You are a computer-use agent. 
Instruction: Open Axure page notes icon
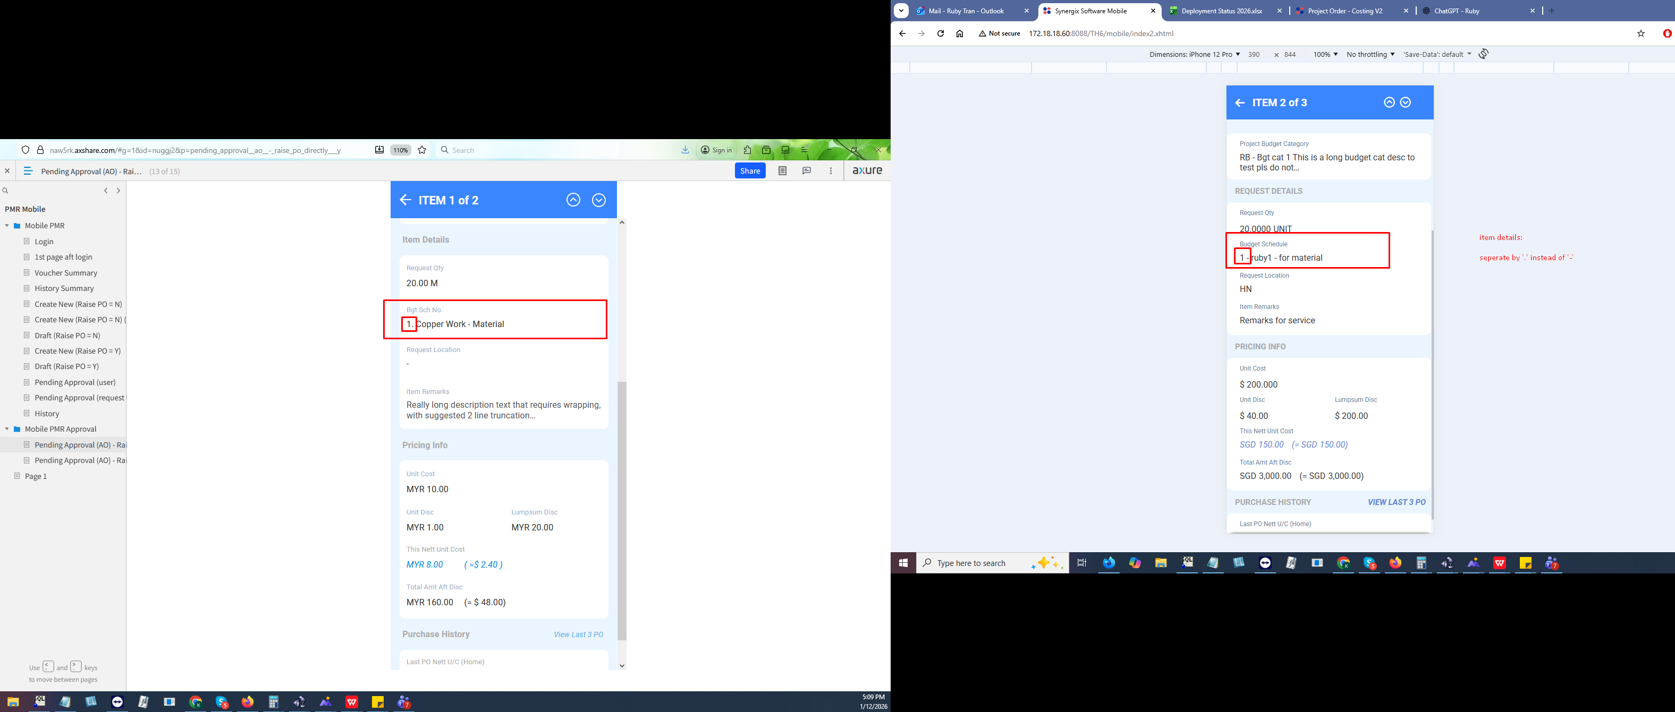(x=782, y=171)
